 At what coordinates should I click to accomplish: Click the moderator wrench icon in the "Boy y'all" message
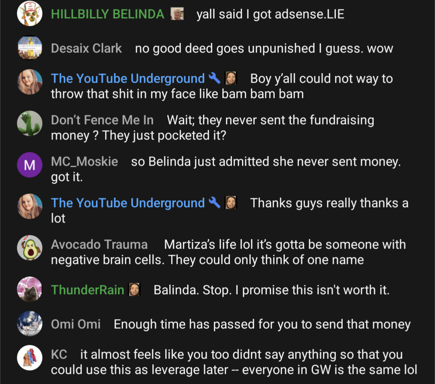(214, 78)
